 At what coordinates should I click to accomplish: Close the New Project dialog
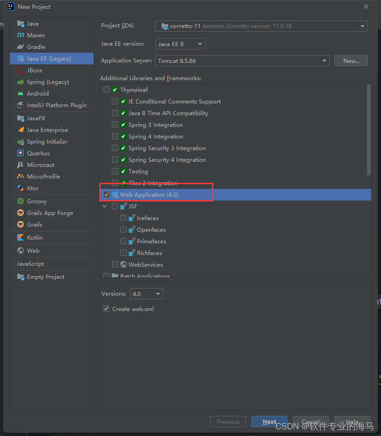coord(366,7)
